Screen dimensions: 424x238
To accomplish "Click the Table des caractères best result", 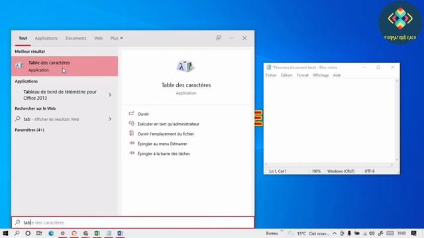I will (65, 66).
